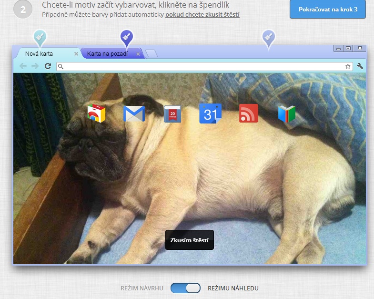The image size is (374, 299).
Task: Click the paintbrush pin above Karta na pozadí
Action: pyautogui.click(x=127, y=38)
